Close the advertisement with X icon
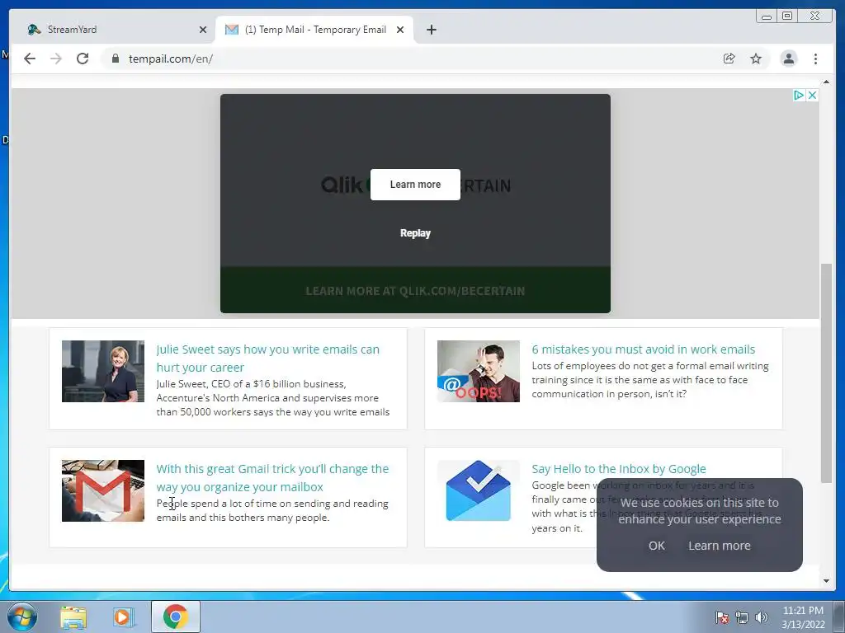Screen dimensions: 845x633 click(812, 96)
